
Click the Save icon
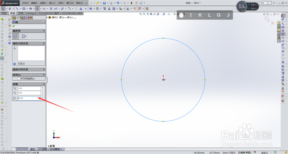104,3
